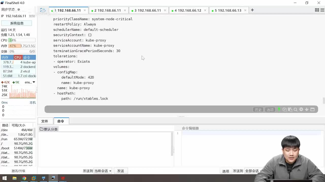Close the 192.168.66.13 tab
Screen dimensions: 325x182
[x=245, y=10]
